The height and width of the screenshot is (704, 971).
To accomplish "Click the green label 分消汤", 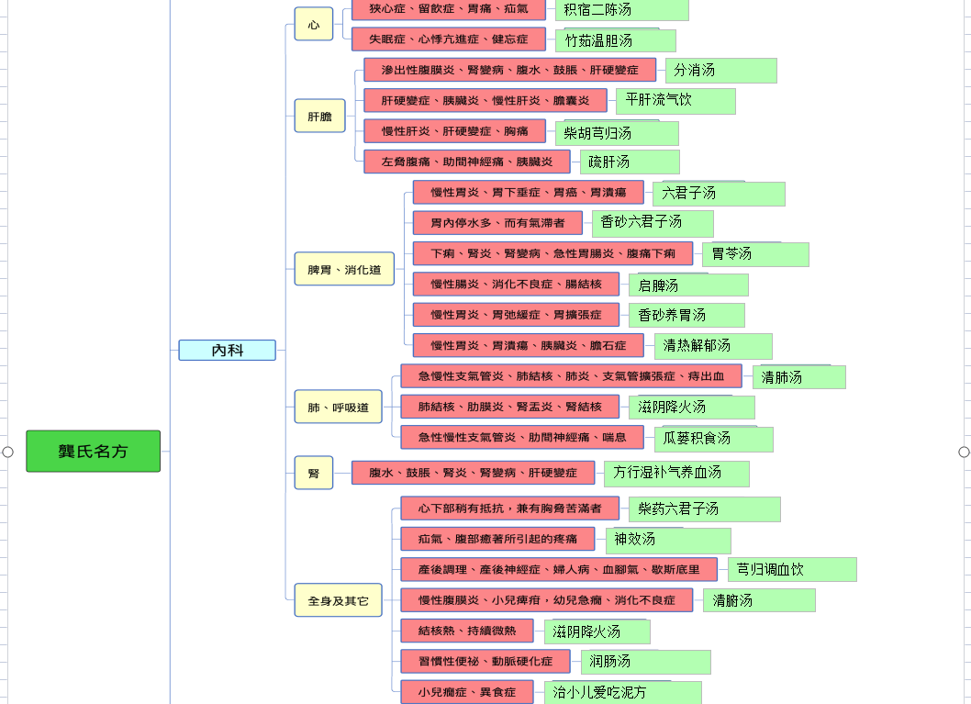I will [720, 71].
